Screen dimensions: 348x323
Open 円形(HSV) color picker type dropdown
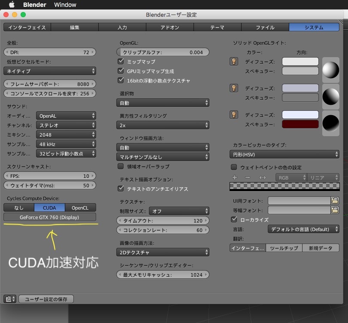[284, 154]
